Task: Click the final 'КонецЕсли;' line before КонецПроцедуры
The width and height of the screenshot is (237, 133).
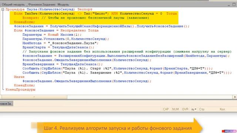Action: pos(24,85)
